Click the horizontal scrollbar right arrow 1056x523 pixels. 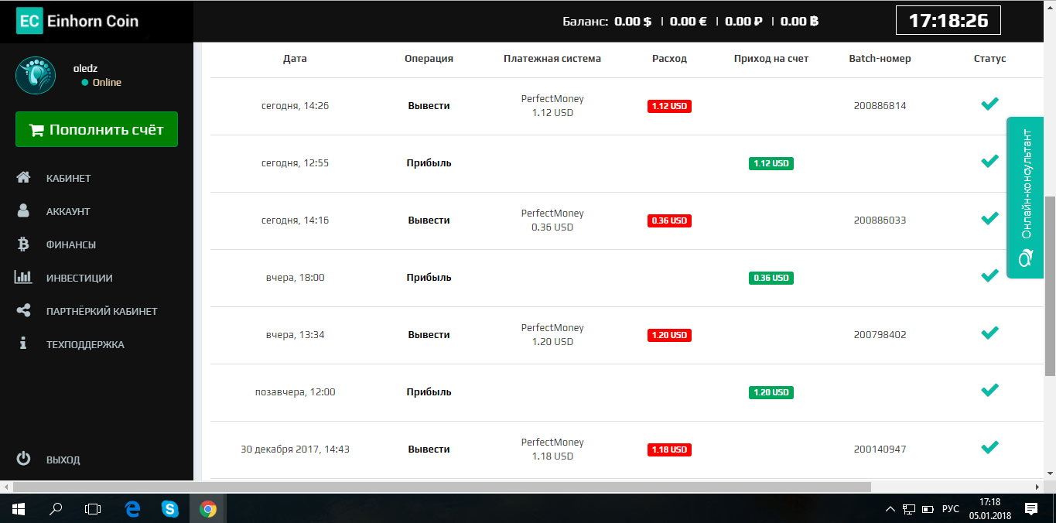[1037, 487]
